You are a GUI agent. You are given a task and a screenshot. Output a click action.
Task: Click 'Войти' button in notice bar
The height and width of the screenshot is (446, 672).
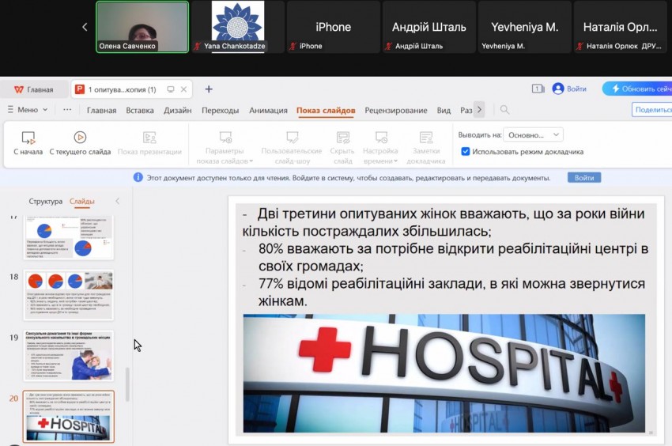point(584,178)
